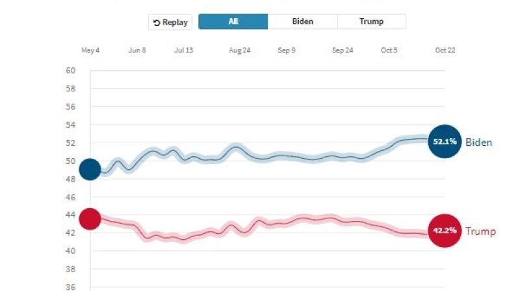The image size is (520, 291).
Task: Click the Replay button
Action: 170,22
